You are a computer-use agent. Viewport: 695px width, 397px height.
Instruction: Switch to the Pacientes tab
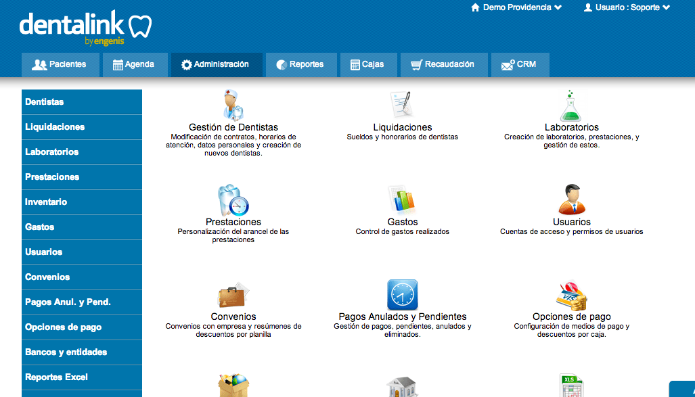[x=60, y=65]
